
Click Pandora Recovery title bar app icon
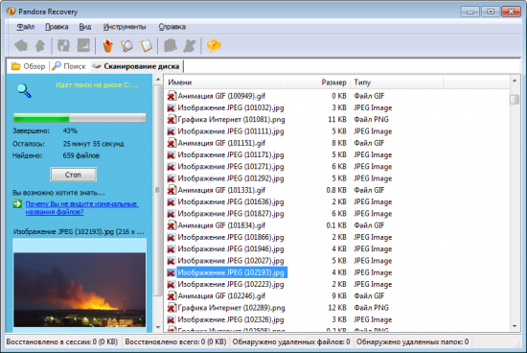(x=11, y=12)
